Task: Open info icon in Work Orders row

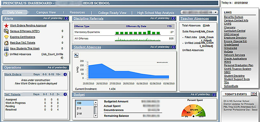Action: [65, 75]
